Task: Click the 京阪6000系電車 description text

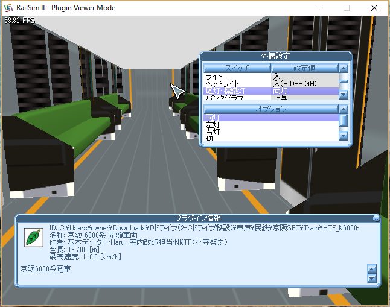Action: pos(45,269)
